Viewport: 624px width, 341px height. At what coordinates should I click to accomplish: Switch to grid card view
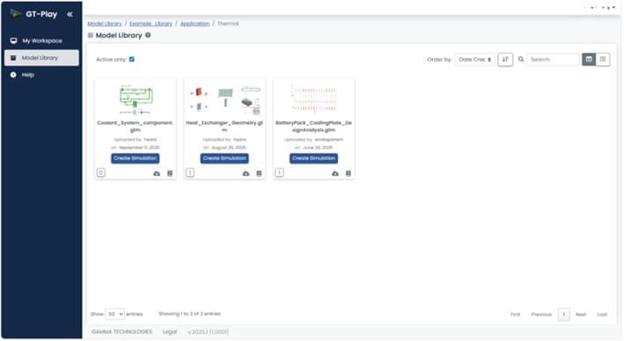(x=589, y=60)
